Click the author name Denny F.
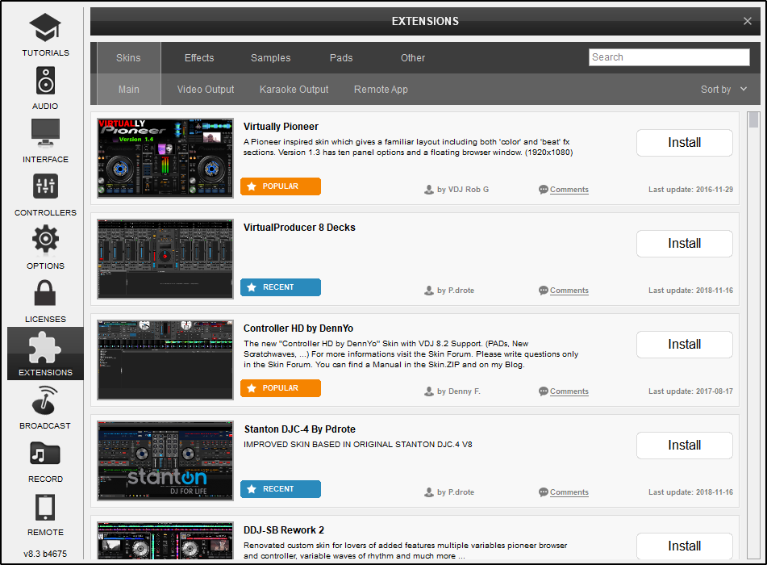Viewport: 767px width, 565px height. pos(465,391)
